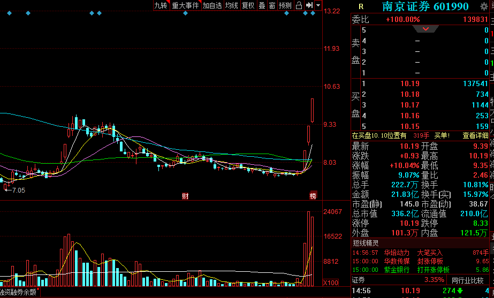The height and width of the screenshot is (298, 494).
Task: Click the 榜 leaderboard marker
Action: click(313, 196)
